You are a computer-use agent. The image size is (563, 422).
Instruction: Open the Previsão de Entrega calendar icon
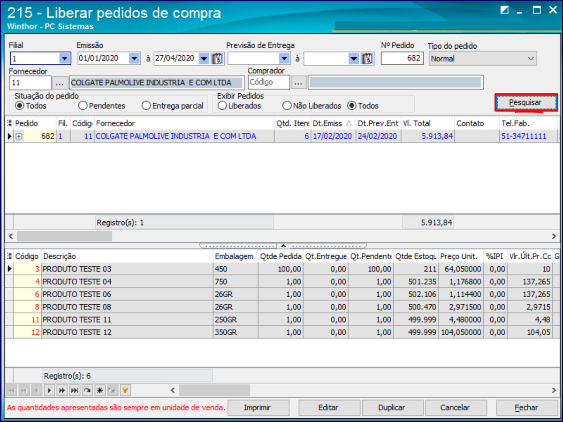(x=368, y=59)
